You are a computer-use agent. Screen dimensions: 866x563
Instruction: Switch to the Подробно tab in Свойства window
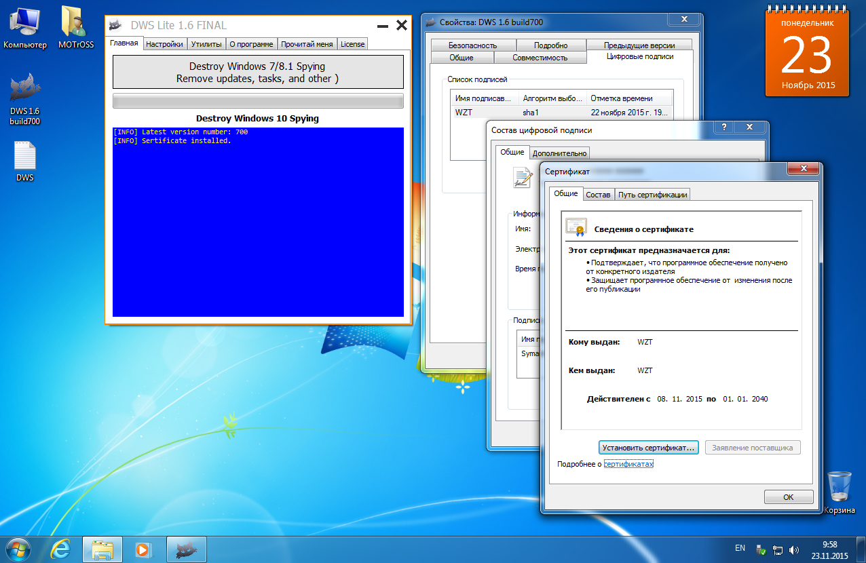point(550,45)
